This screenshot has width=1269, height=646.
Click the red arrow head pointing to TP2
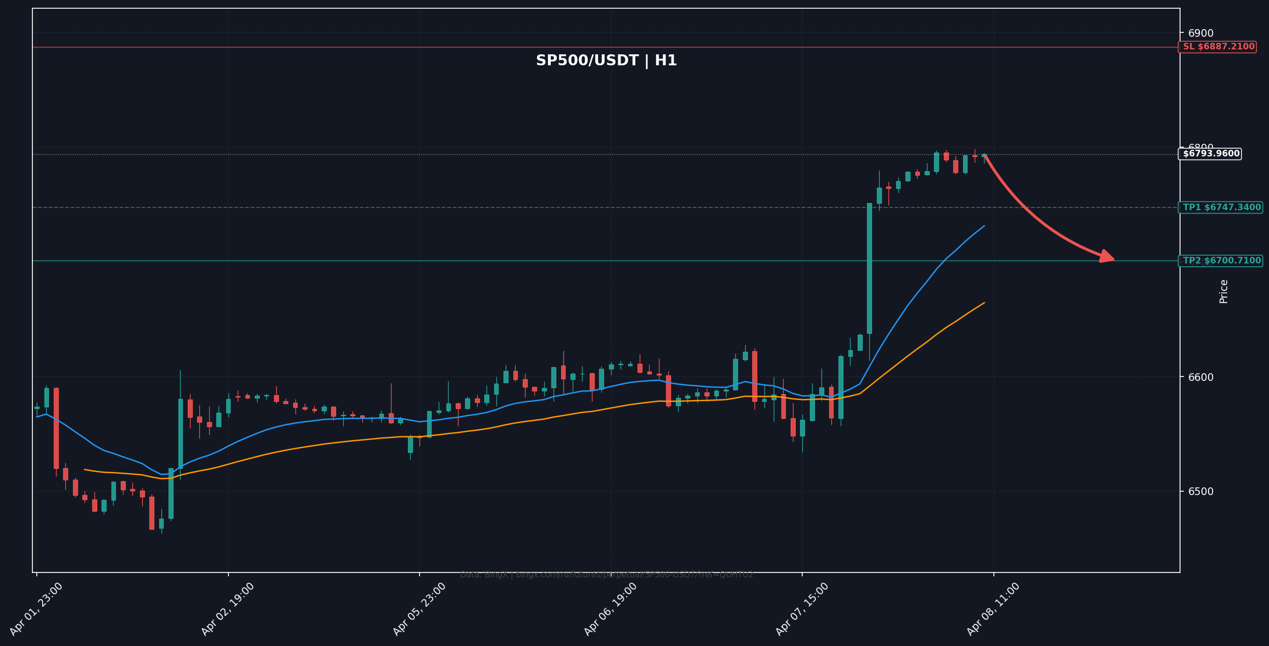point(1108,257)
